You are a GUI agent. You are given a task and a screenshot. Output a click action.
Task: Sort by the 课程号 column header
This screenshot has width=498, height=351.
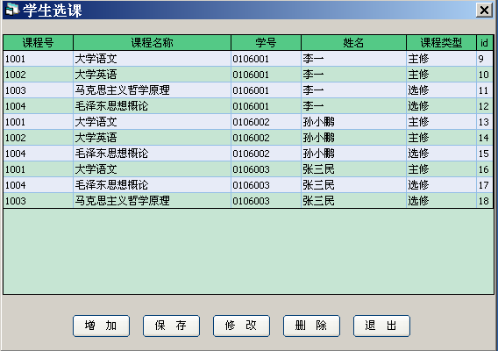click(x=38, y=43)
